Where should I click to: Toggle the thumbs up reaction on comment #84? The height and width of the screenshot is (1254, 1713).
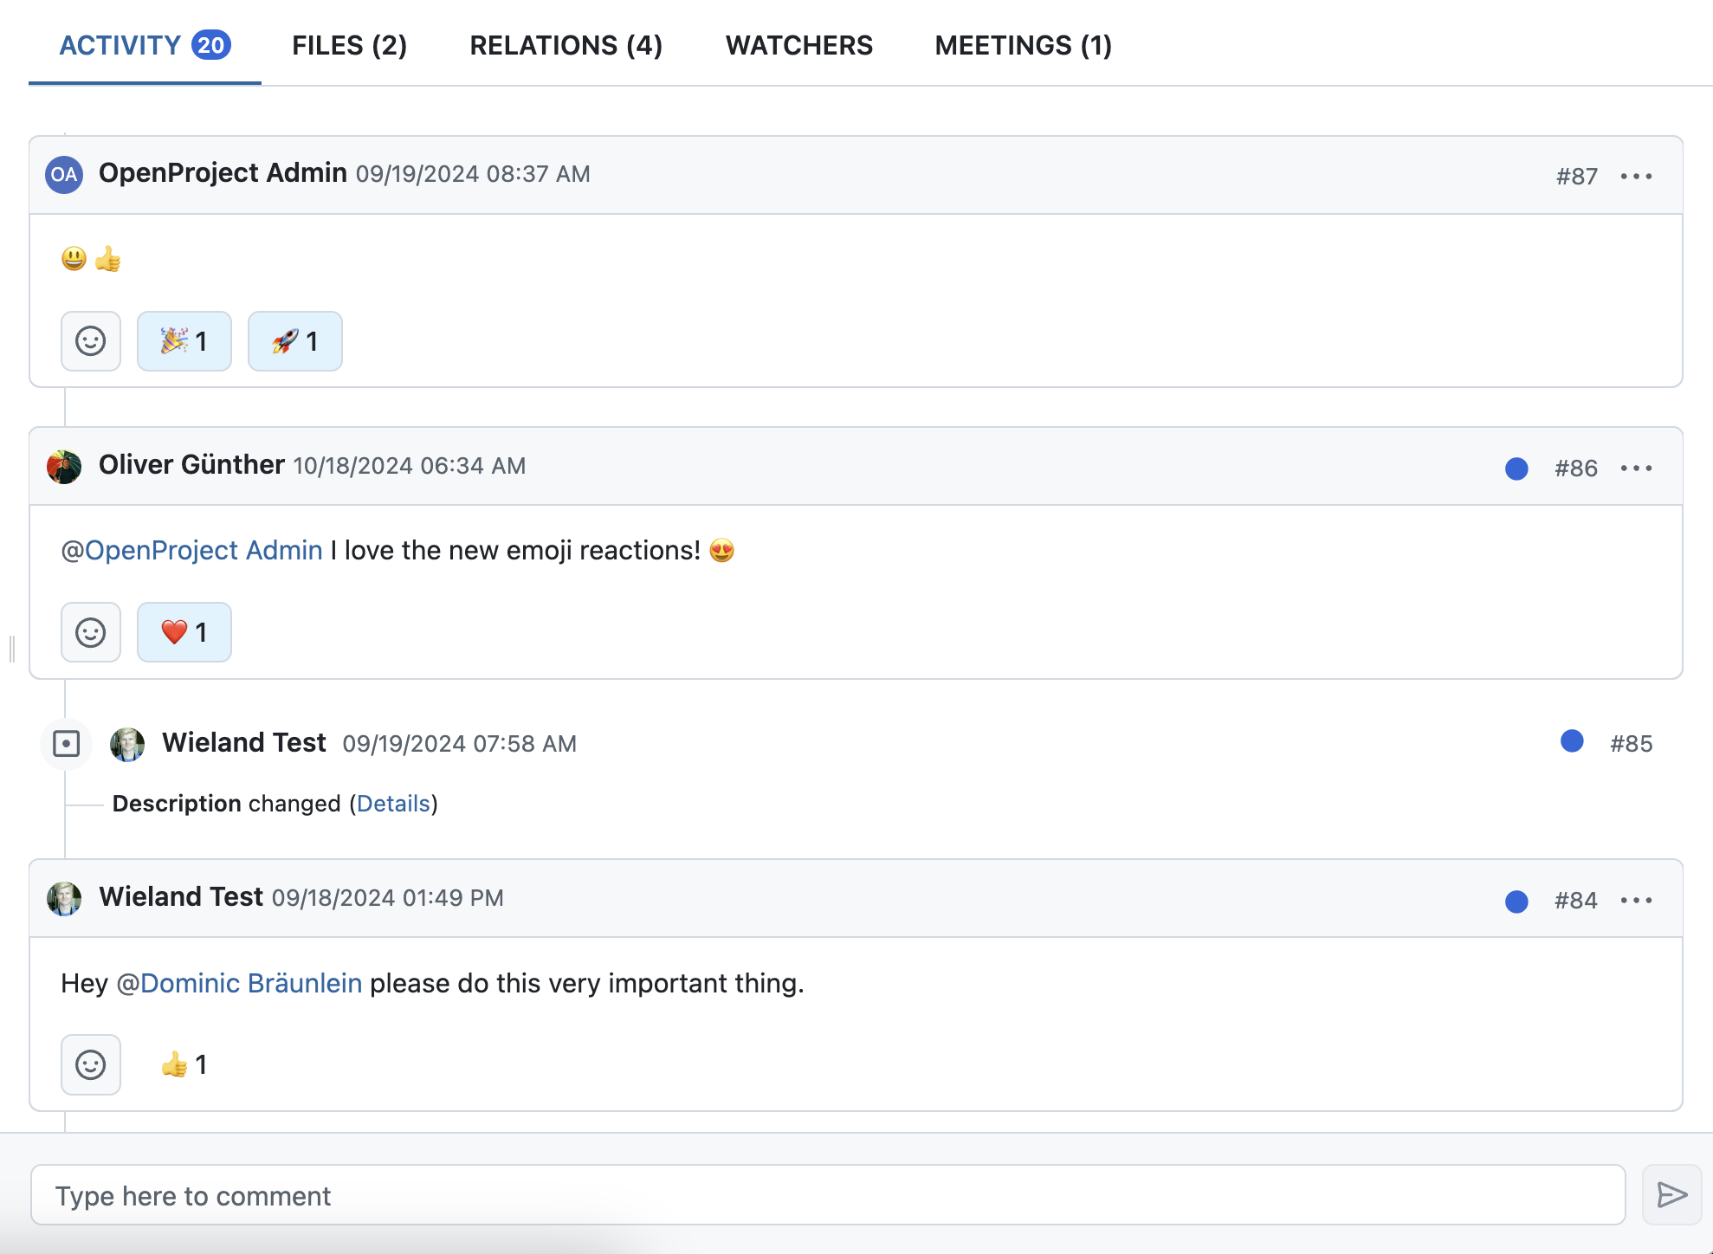[x=182, y=1063]
